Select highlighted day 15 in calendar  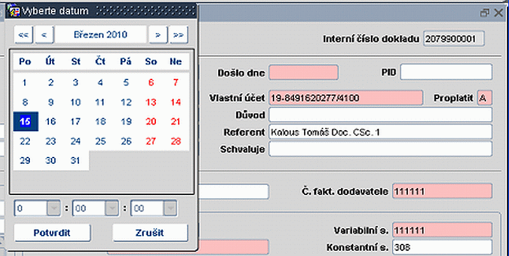(x=25, y=121)
